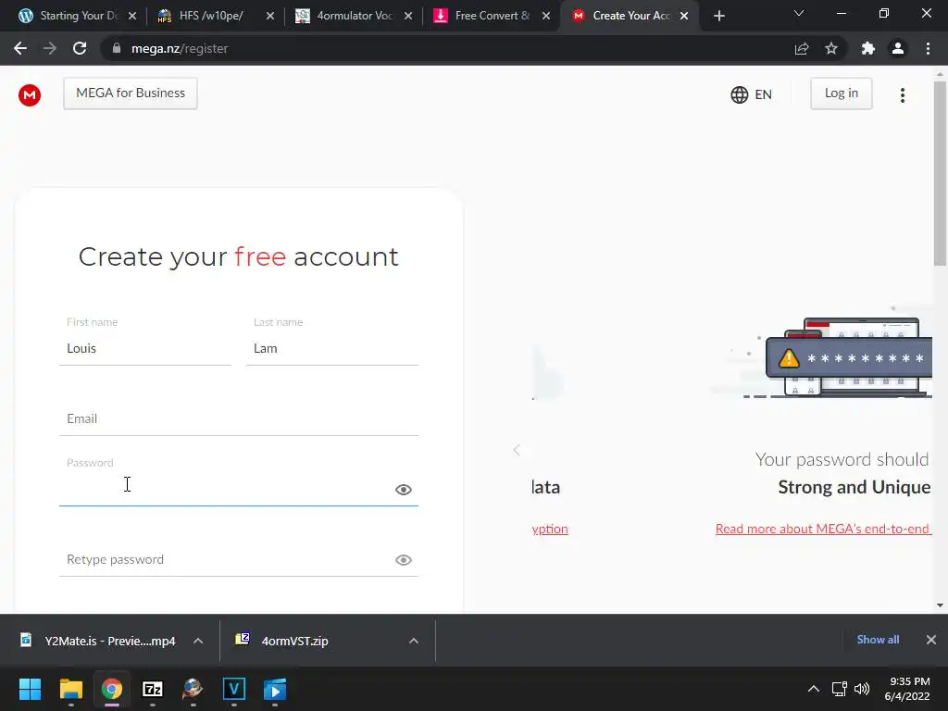Open the HFS server taskbar icon
948x711 pixels.
(193, 689)
